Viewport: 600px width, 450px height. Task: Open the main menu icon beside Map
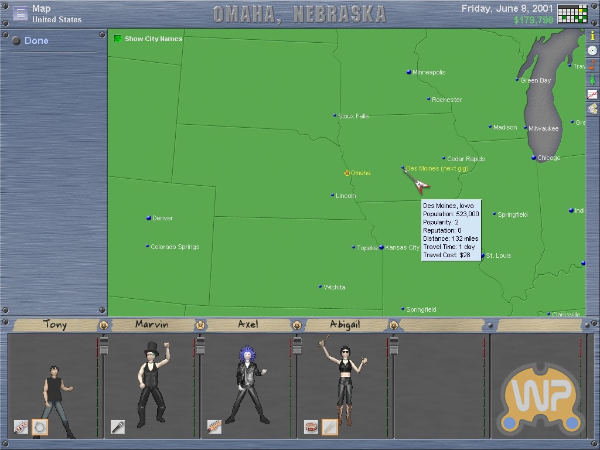(x=21, y=13)
